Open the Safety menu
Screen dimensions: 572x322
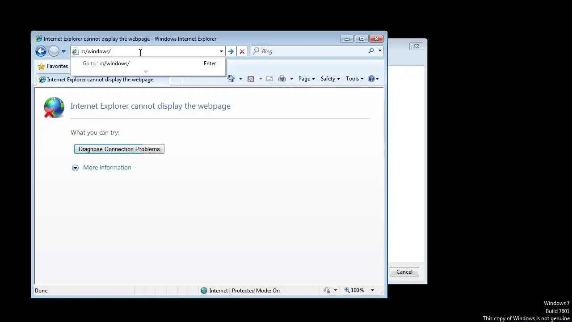pos(330,79)
